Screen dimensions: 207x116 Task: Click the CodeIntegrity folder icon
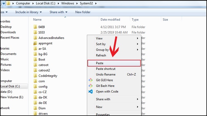tap(35, 76)
